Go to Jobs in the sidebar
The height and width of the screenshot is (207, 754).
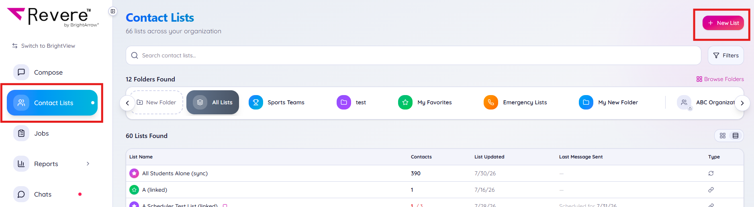click(52, 133)
